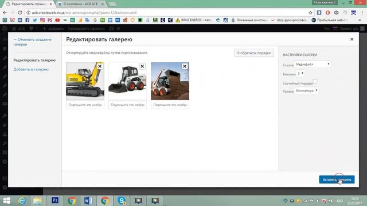
Task: Open the 'Локальные очистные' bookmark
Action: tap(249, 21)
